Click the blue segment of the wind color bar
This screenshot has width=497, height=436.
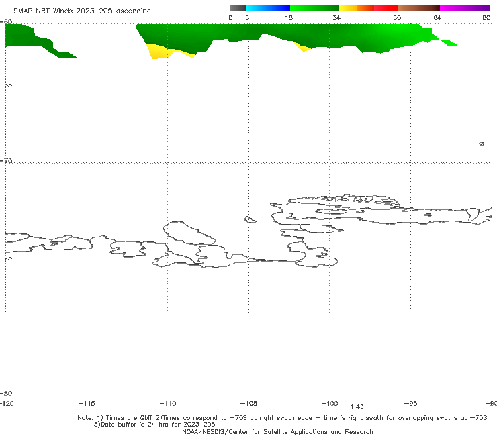click(268, 8)
